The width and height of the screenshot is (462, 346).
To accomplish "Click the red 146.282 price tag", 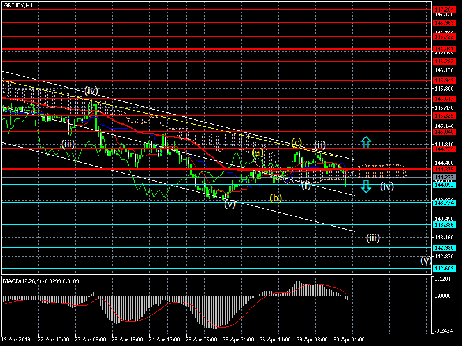I will coord(444,62).
